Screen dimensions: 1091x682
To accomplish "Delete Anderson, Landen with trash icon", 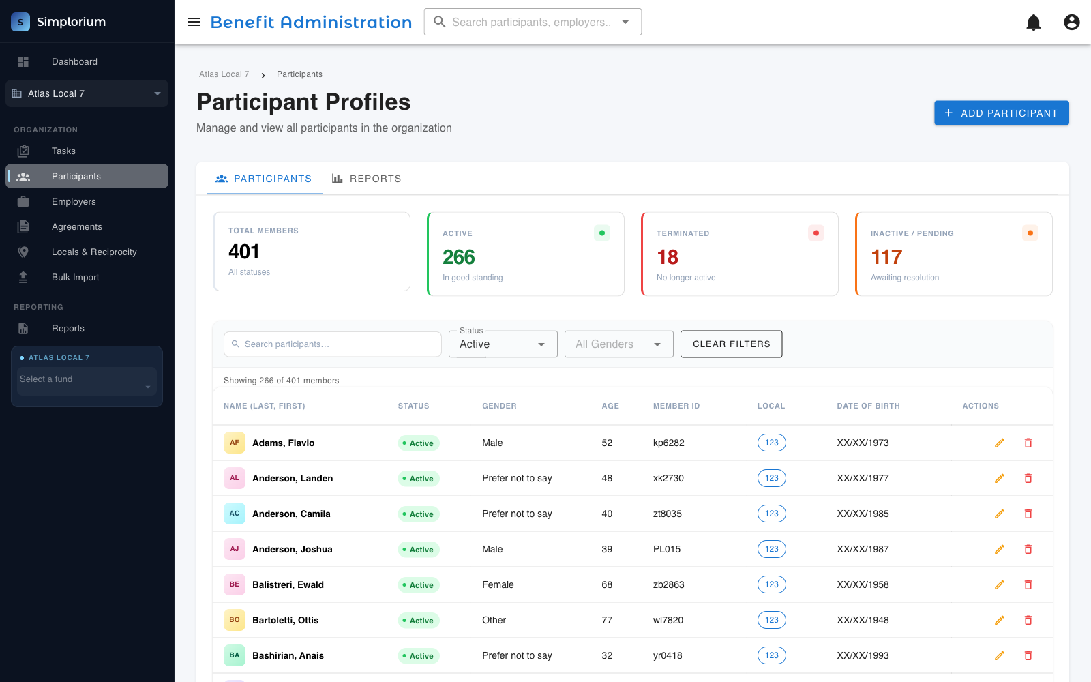I will coord(1028,478).
